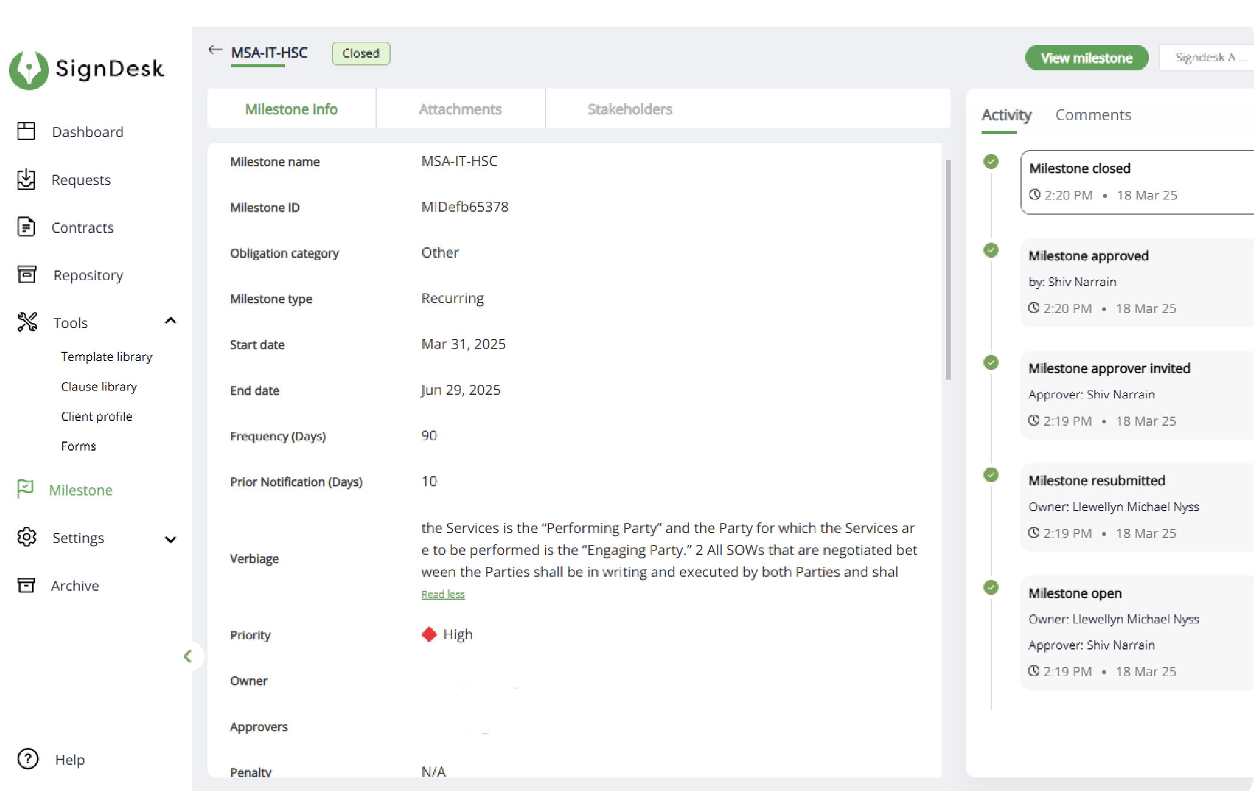Expand the Settings submenu chevron
Viewport: 1254px width, 812px height.
pos(170,539)
